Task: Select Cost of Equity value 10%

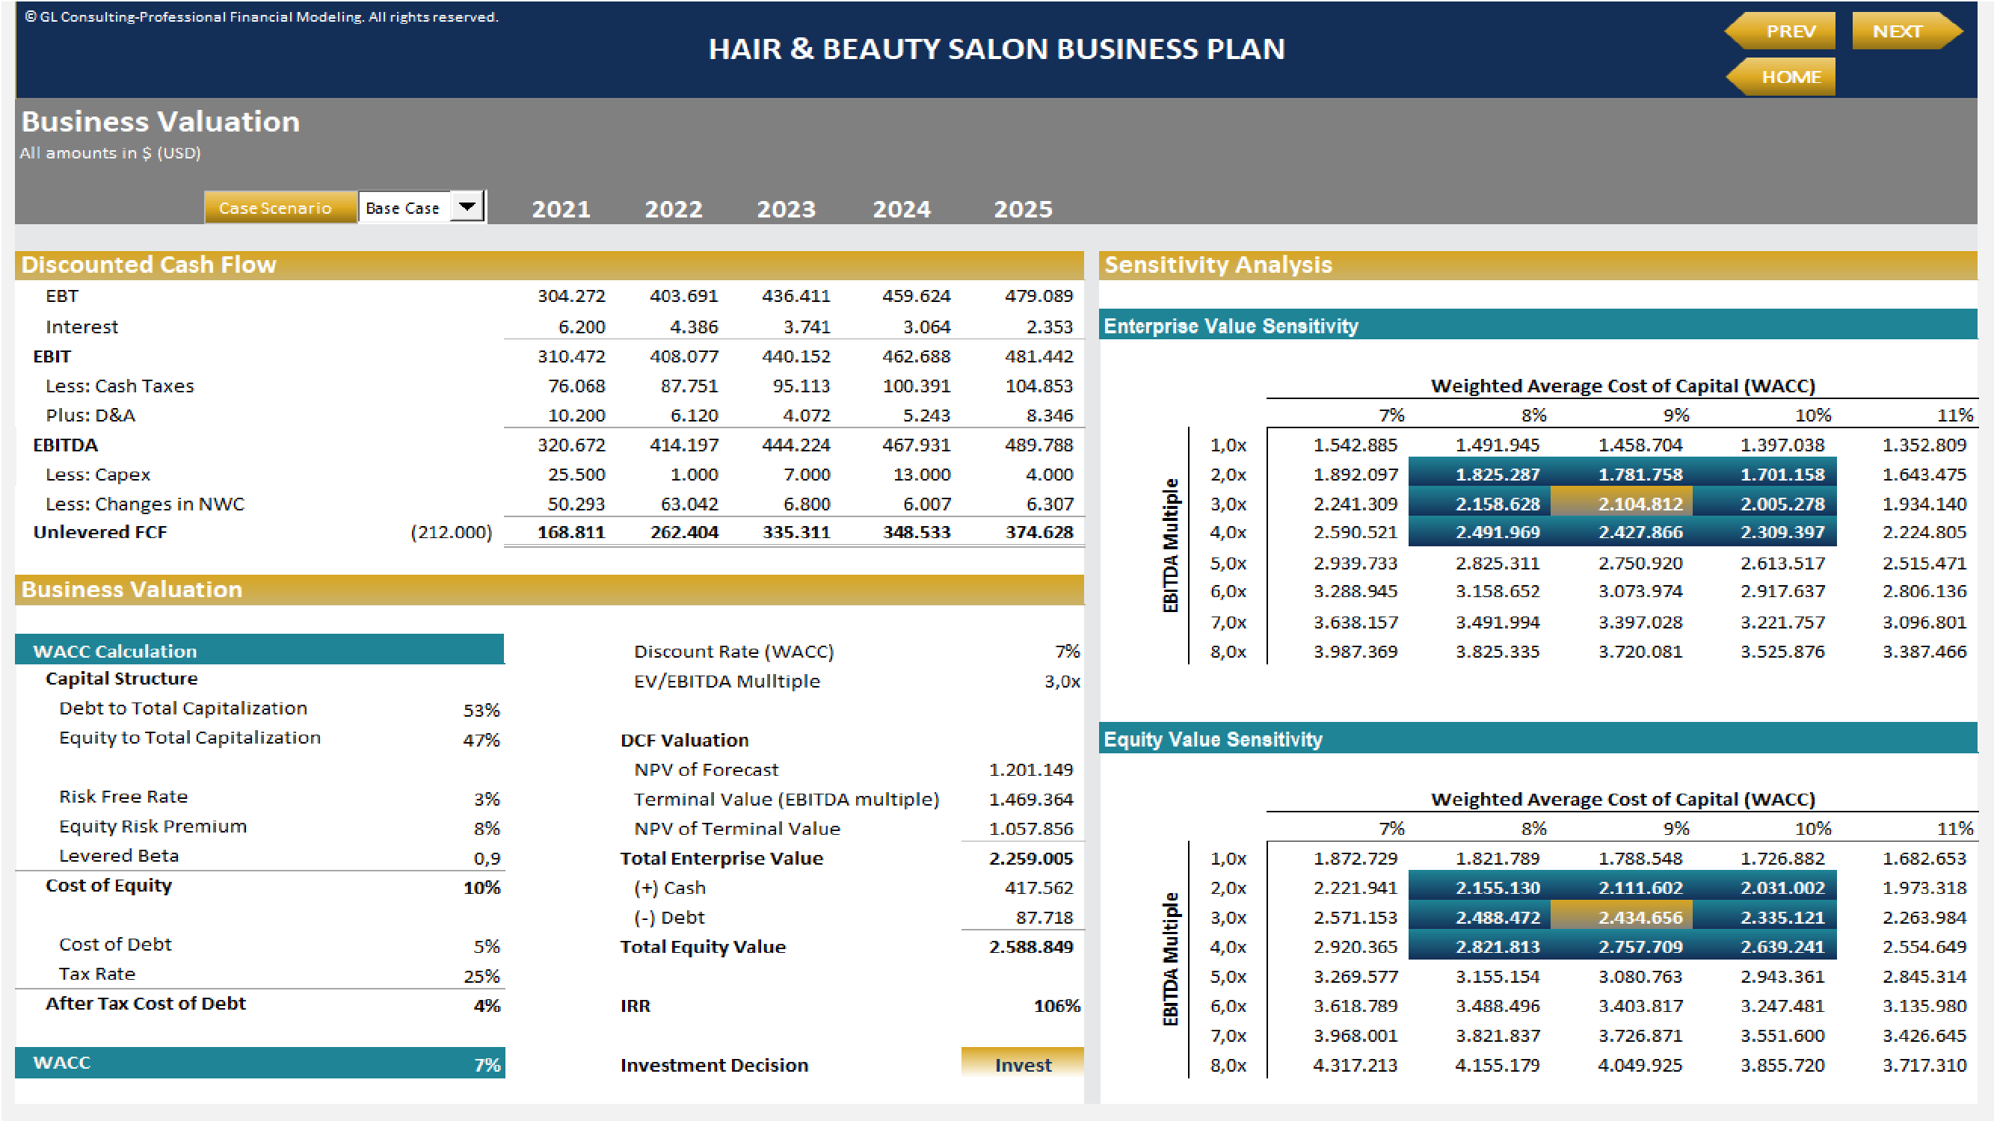Action: tap(481, 887)
